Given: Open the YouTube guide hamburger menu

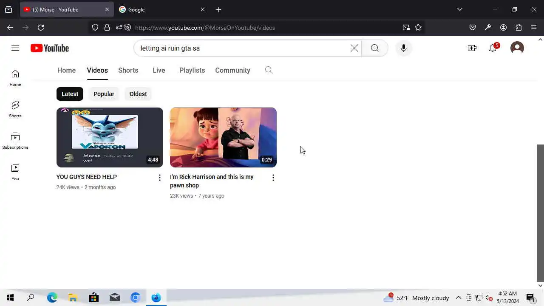Looking at the screenshot, I should click(15, 48).
